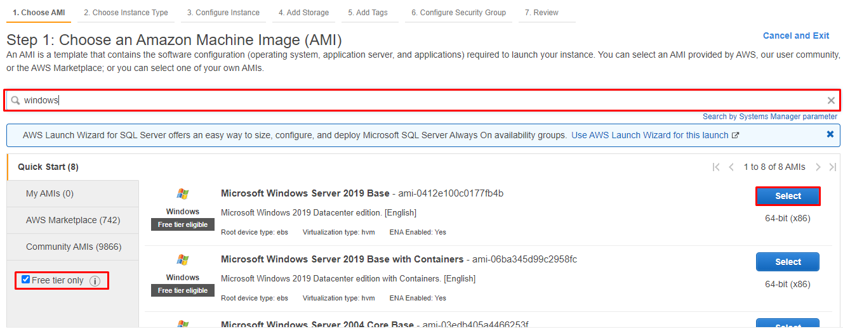Click the Step 1 Choose an AMI heading
This screenshot has width=843, height=329.
(x=174, y=41)
